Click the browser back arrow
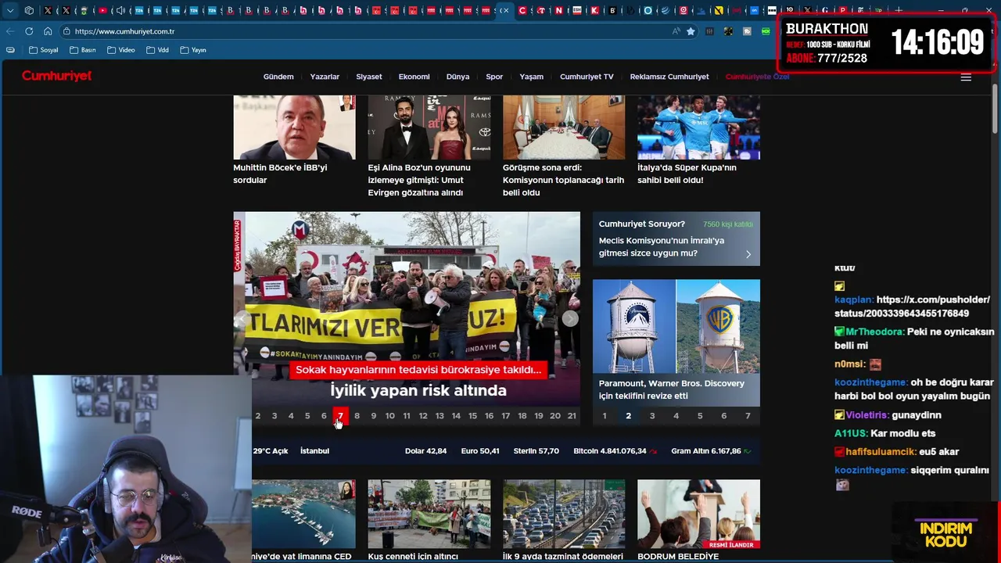This screenshot has height=563, width=1001. pyautogui.click(x=10, y=31)
